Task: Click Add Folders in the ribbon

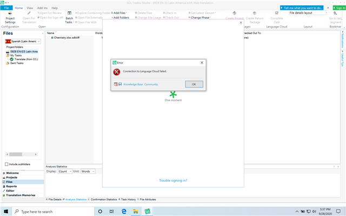Action: point(120,18)
